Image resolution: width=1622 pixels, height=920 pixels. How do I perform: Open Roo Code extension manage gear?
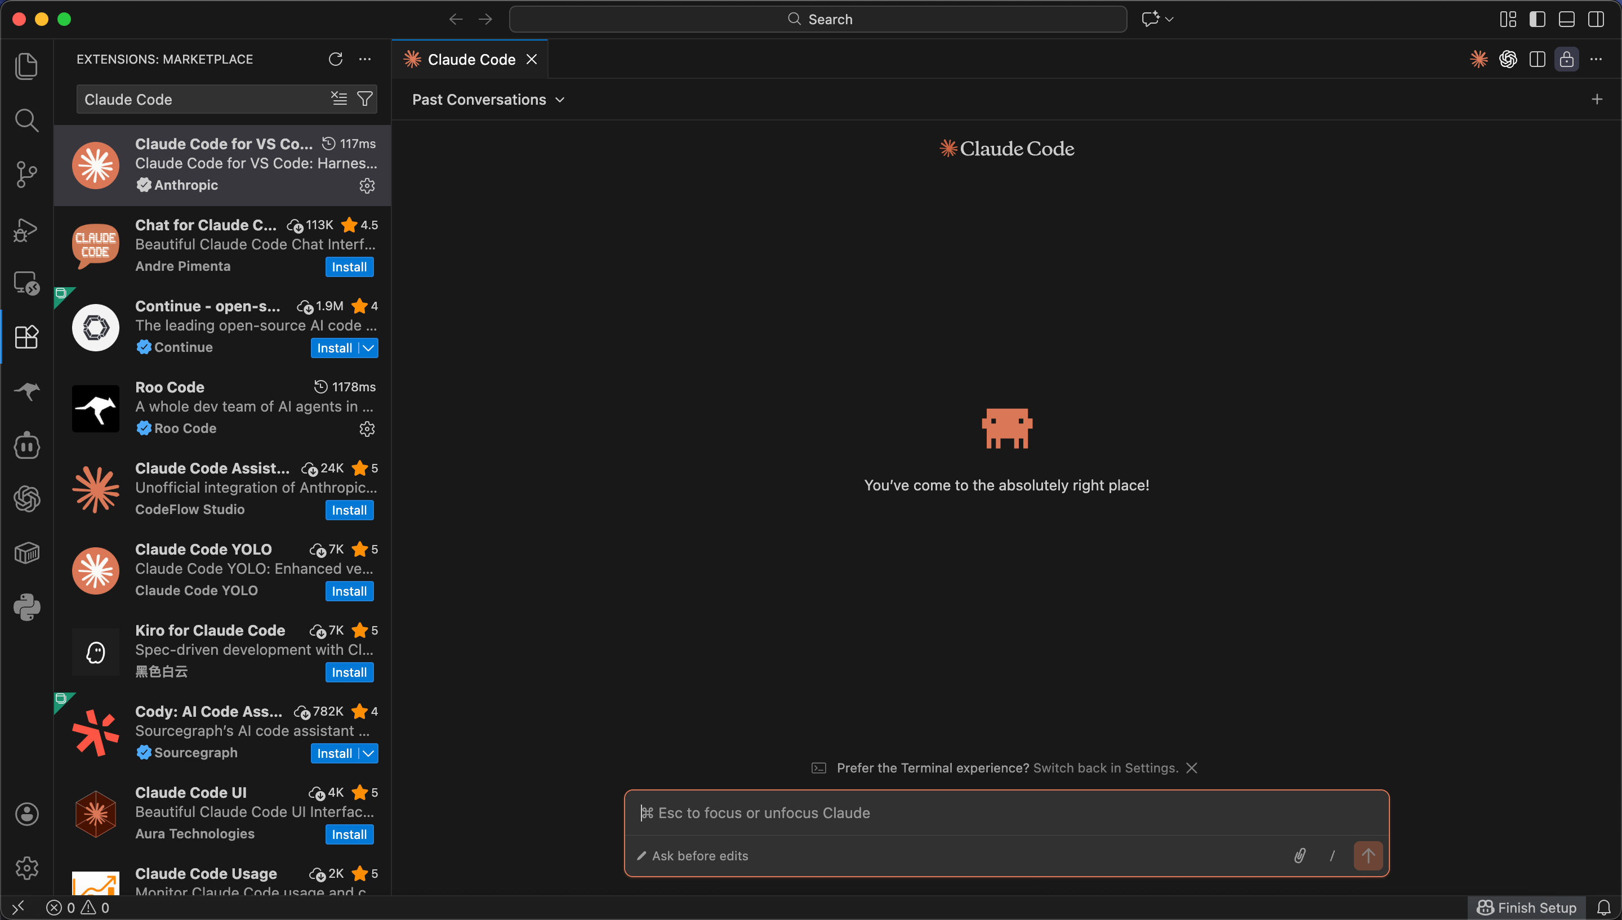pos(367,429)
